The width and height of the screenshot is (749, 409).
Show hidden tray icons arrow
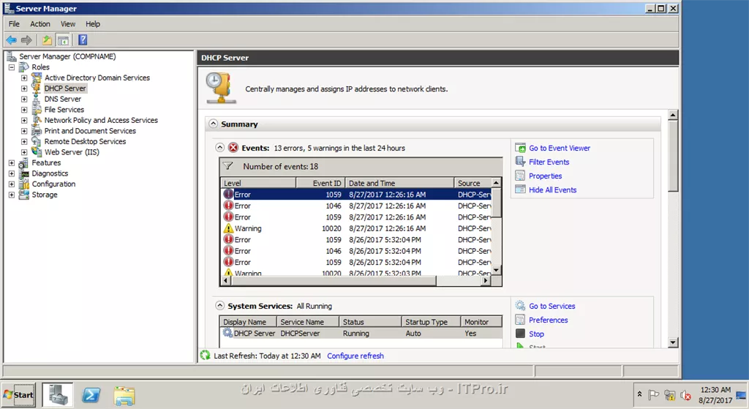coord(639,394)
